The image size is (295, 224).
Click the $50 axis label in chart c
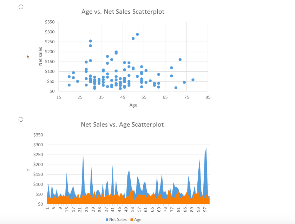pos(39,194)
